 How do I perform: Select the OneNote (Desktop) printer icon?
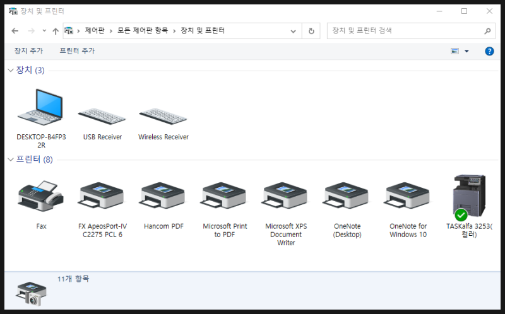[345, 196]
